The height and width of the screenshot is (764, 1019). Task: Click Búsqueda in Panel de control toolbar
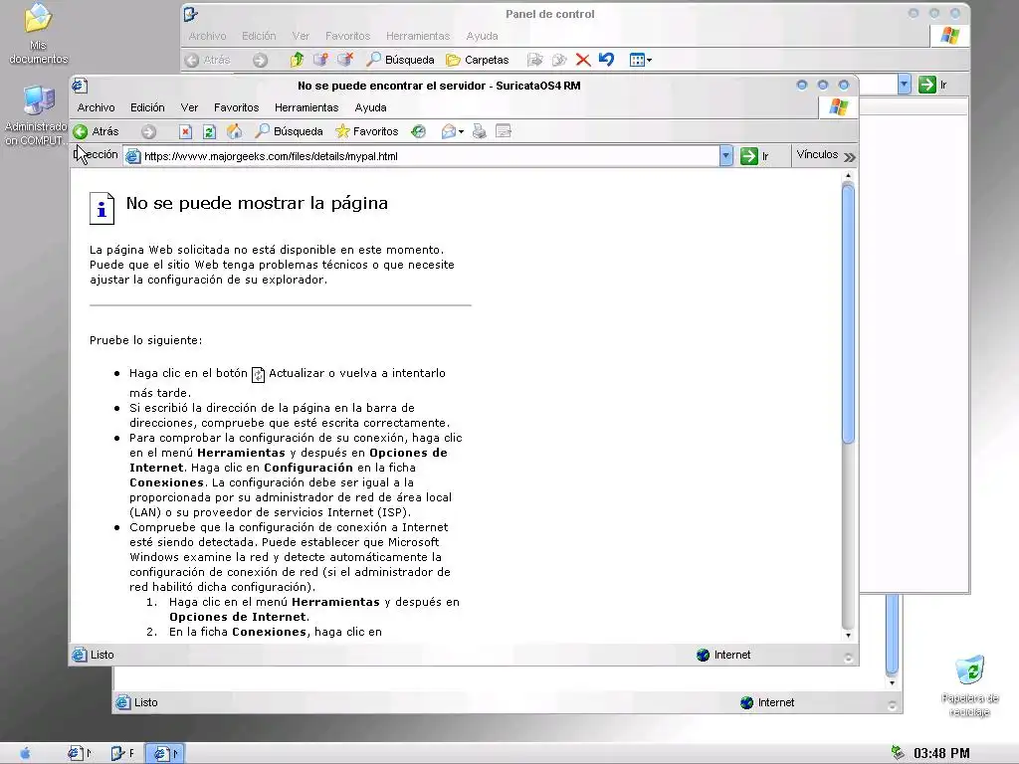pos(401,60)
